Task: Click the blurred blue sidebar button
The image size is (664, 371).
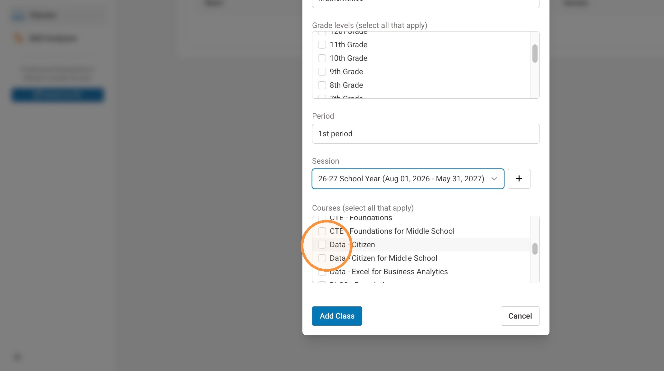Action: tap(58, 95)
